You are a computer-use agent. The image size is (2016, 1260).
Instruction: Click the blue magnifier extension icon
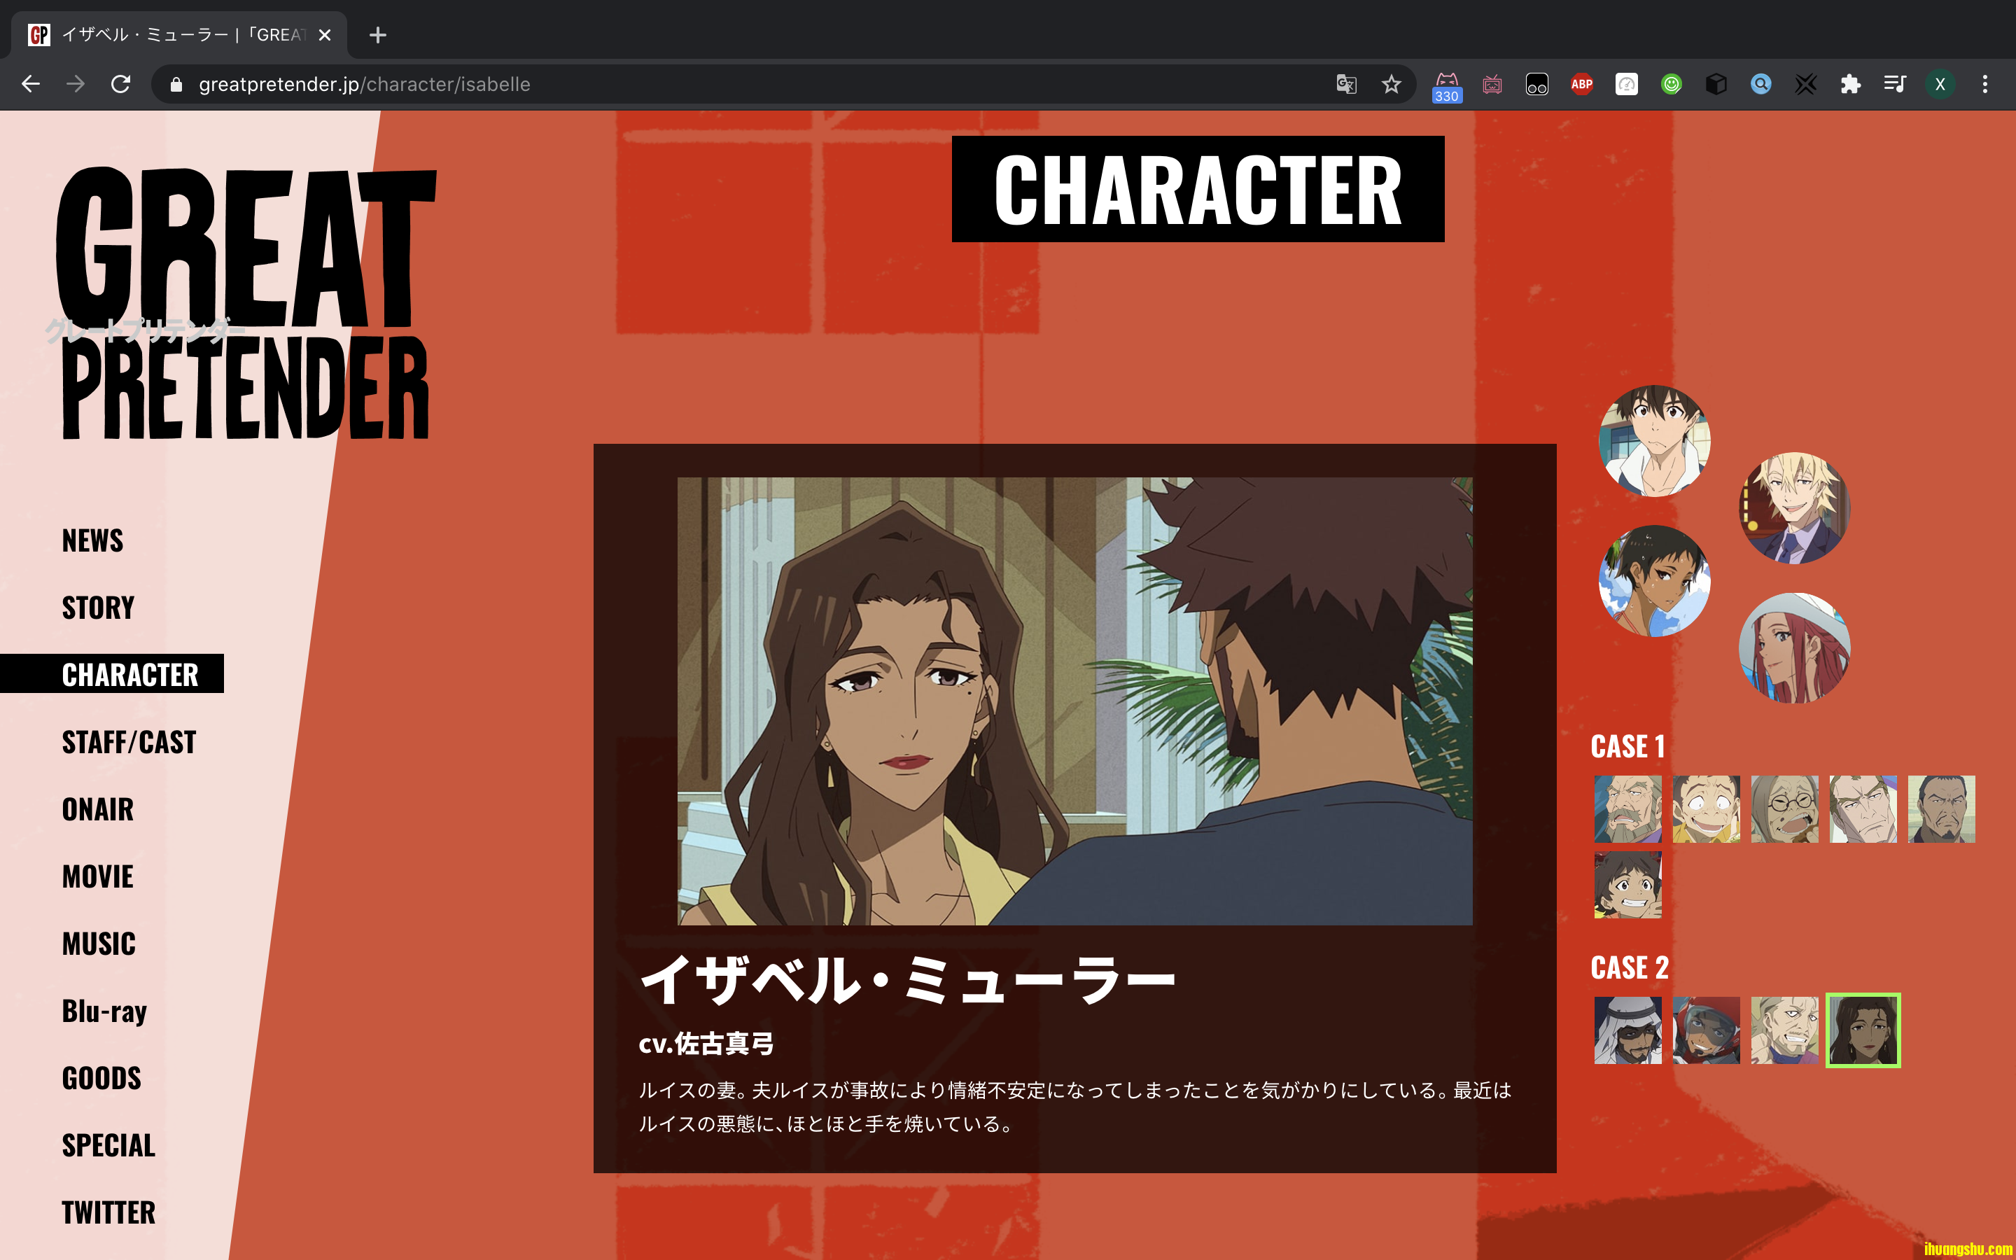tap(1760, 84)
